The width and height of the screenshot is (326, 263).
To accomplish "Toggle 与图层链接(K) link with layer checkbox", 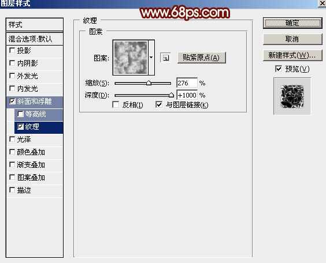I will (159, 104).
